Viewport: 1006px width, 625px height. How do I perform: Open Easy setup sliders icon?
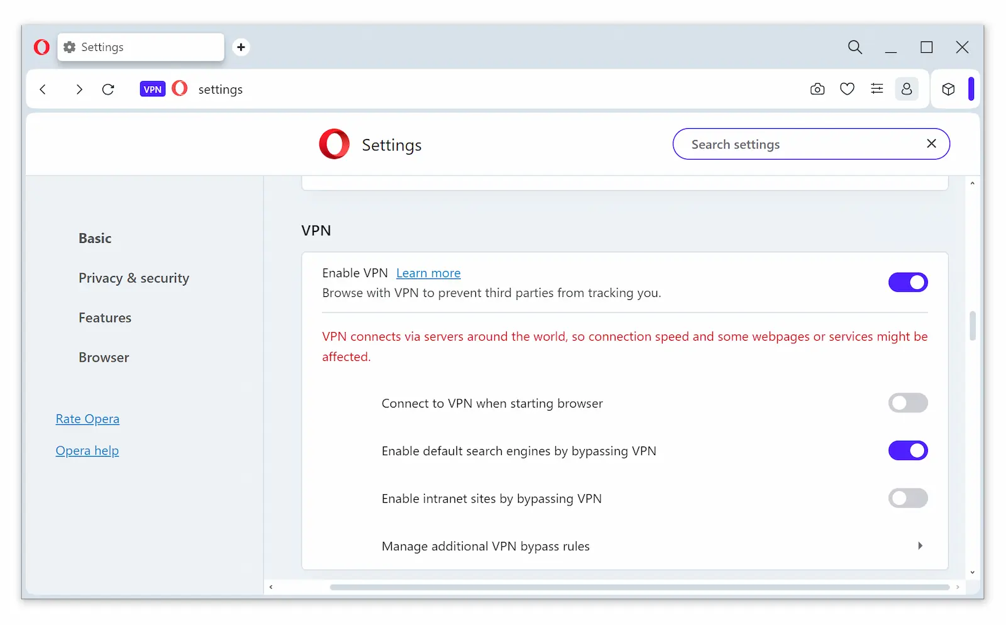click(876, 89)
